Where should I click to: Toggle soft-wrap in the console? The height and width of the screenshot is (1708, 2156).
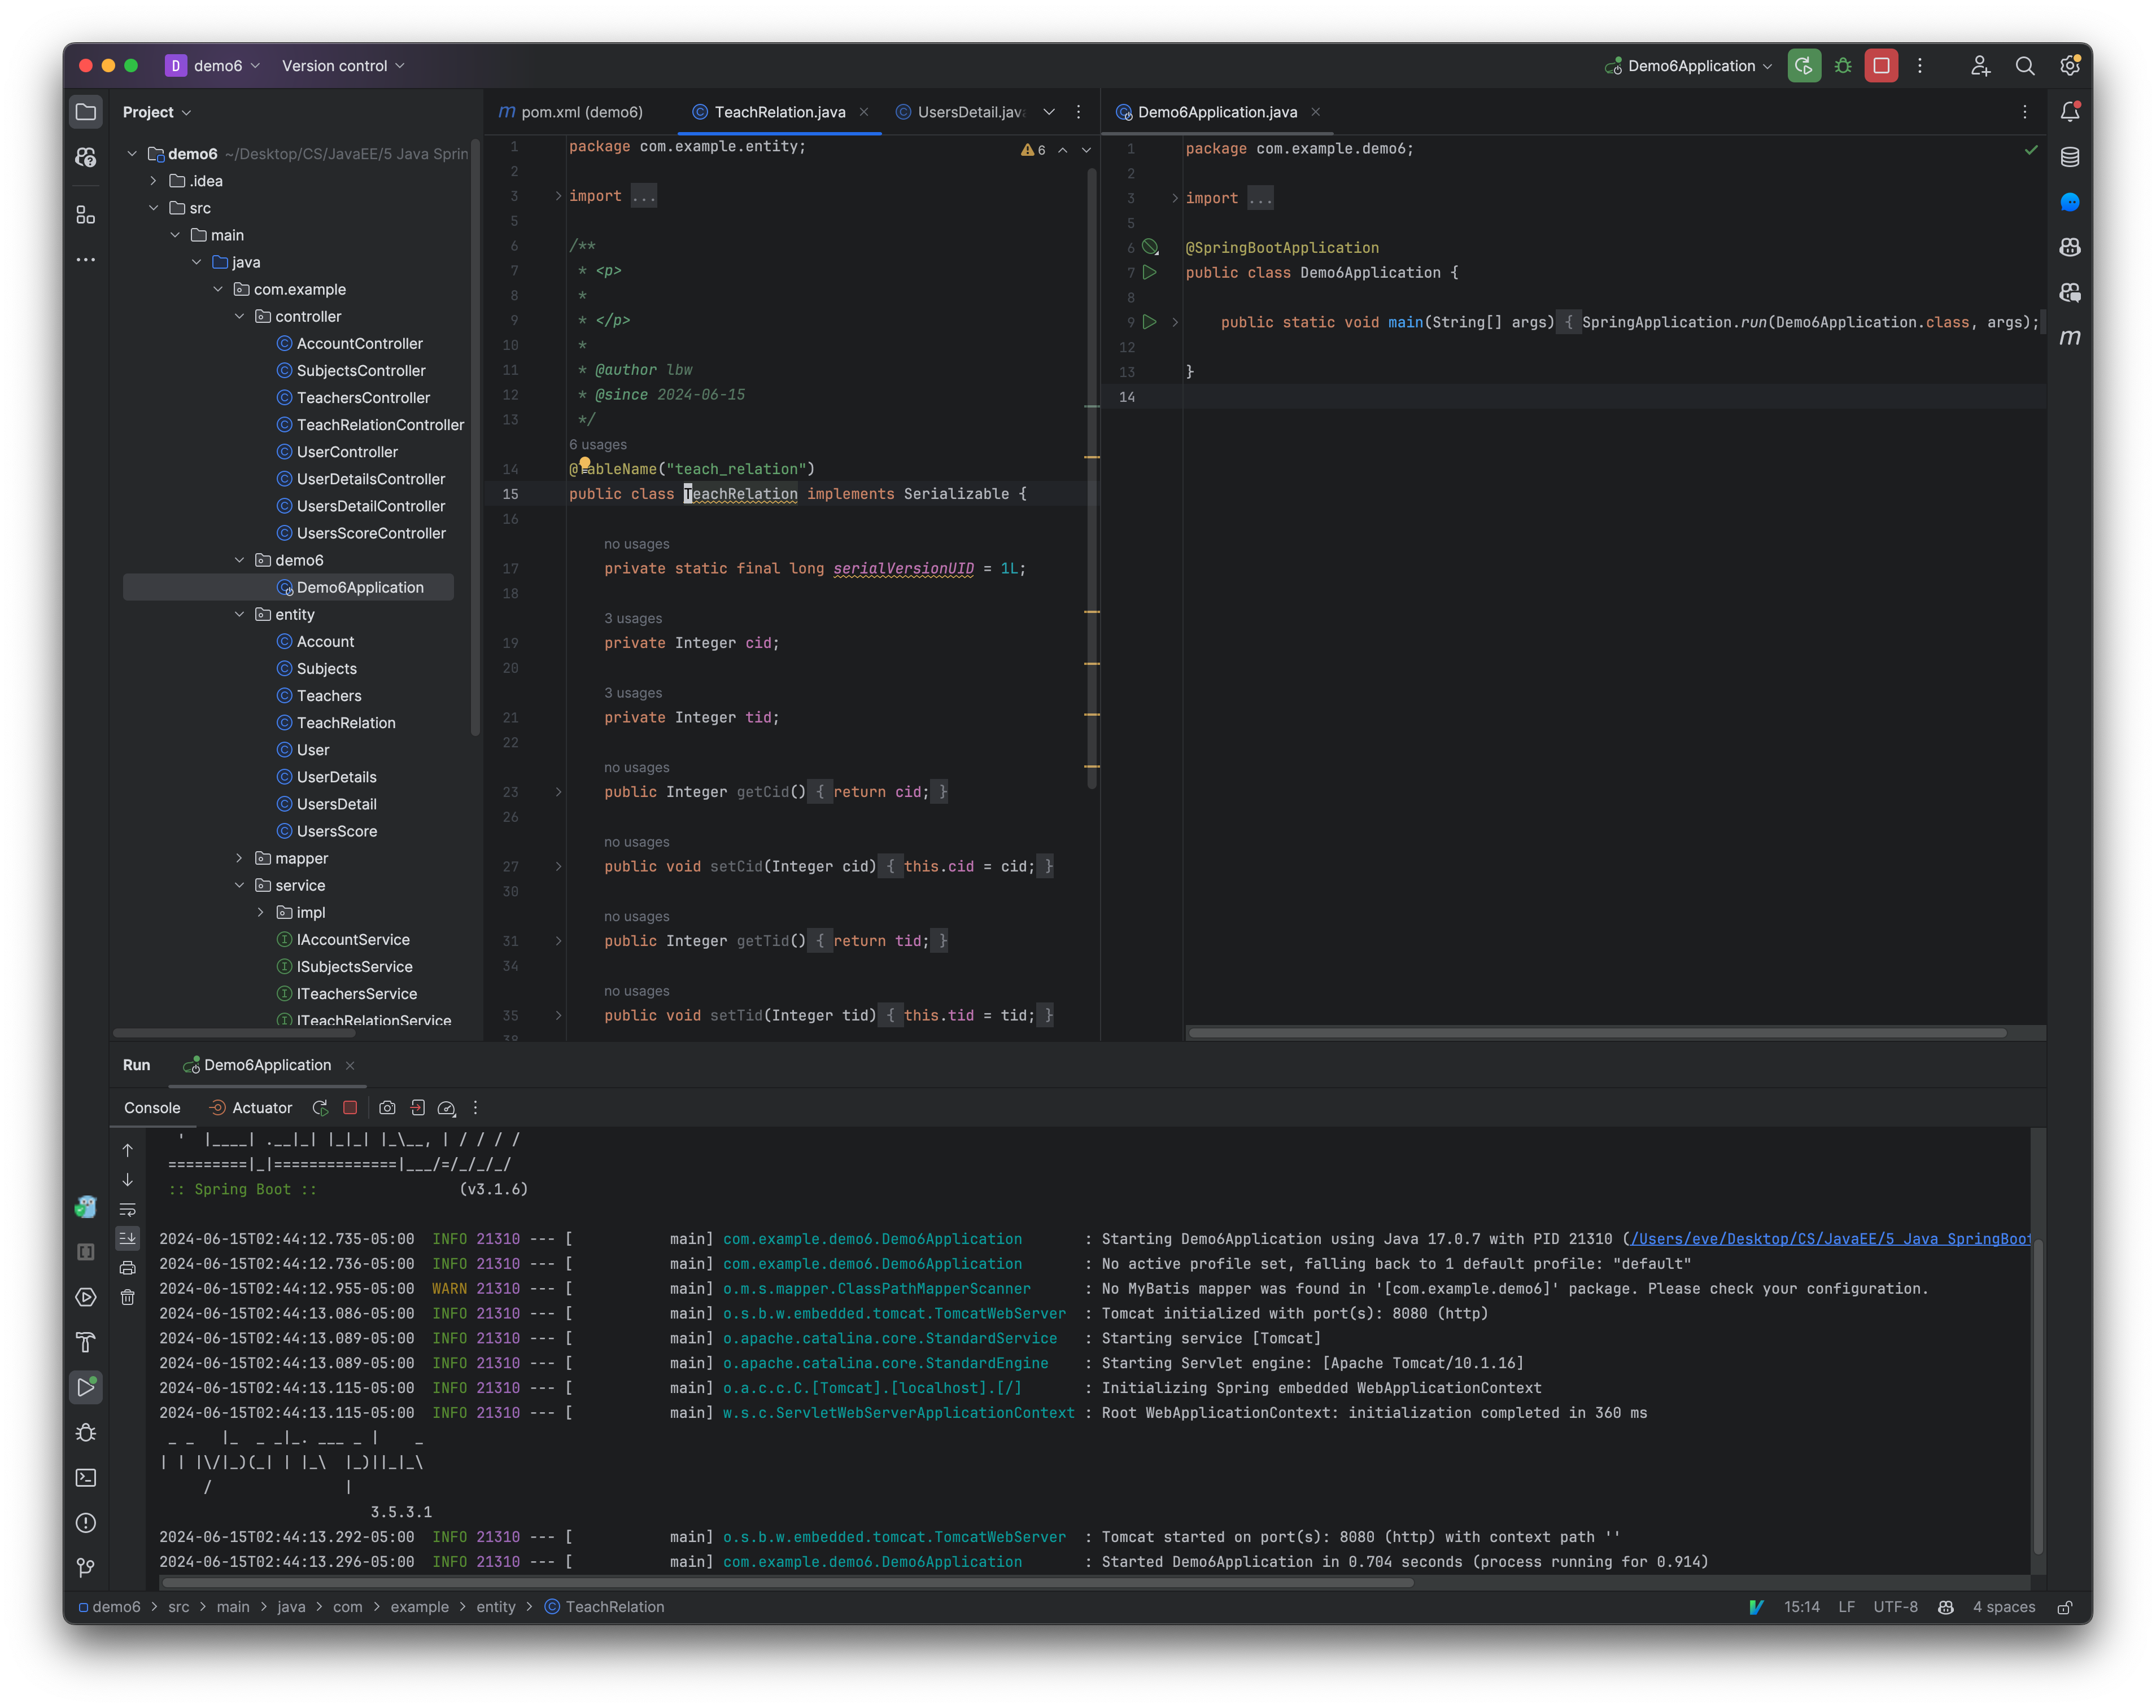pos(127,1208)
